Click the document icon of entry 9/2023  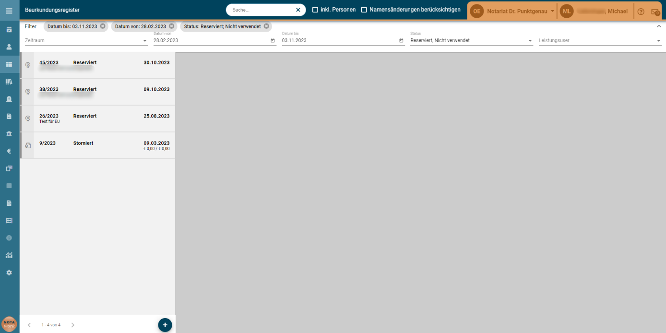coord(28,145)
